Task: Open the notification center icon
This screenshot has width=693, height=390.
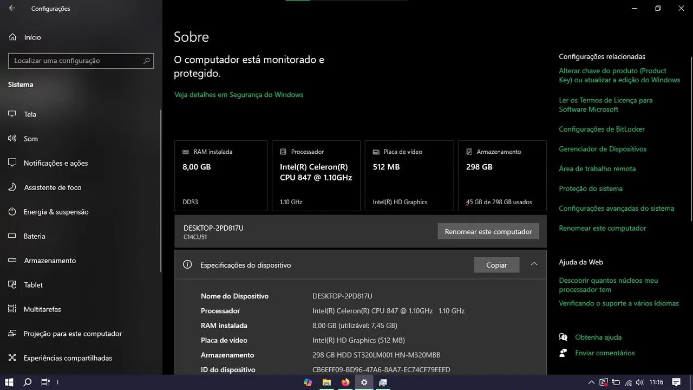Action: (x=676, y=382)
